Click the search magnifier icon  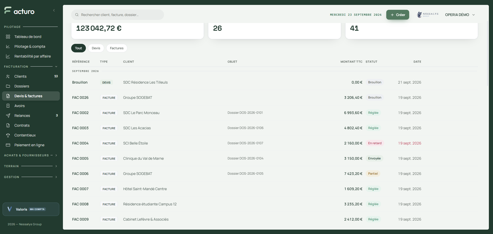[77, 15]
